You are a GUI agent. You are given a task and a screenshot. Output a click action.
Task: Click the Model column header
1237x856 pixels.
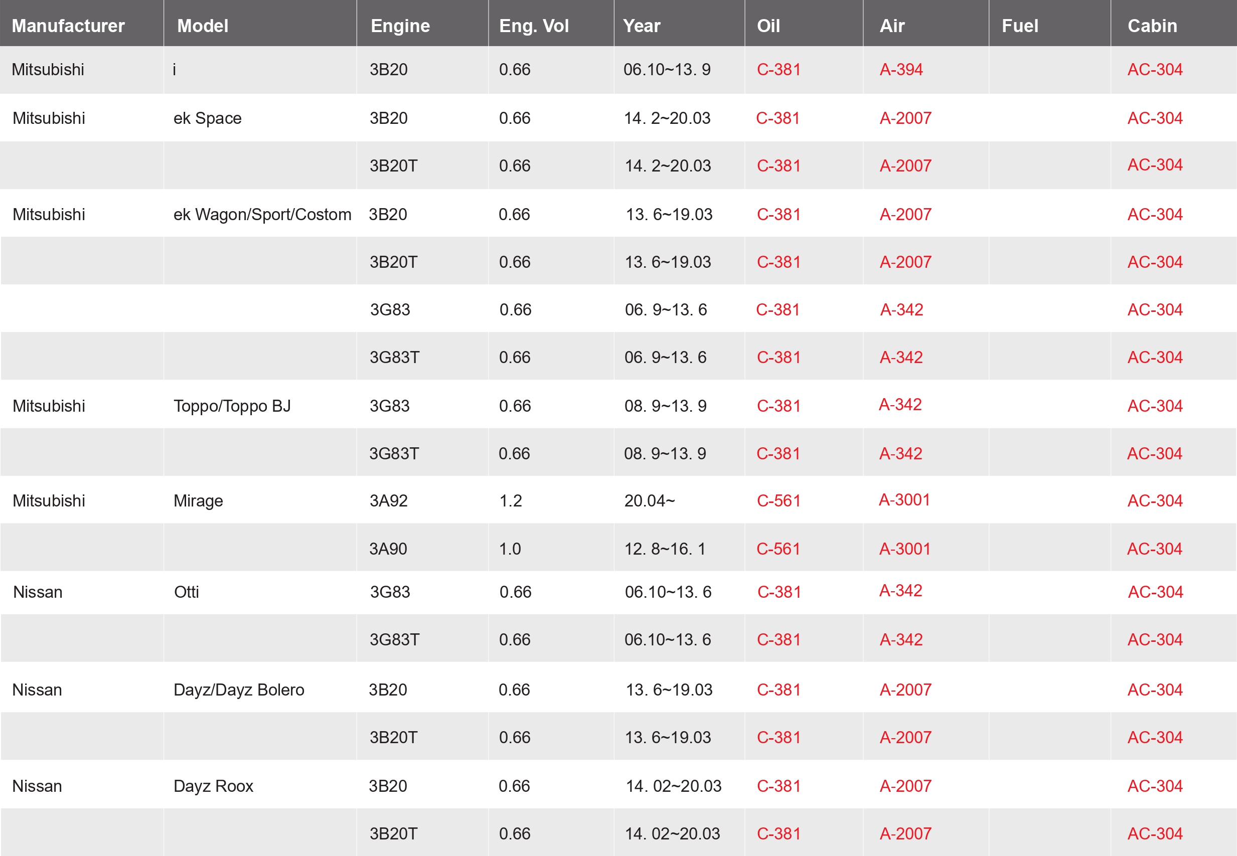203,26
